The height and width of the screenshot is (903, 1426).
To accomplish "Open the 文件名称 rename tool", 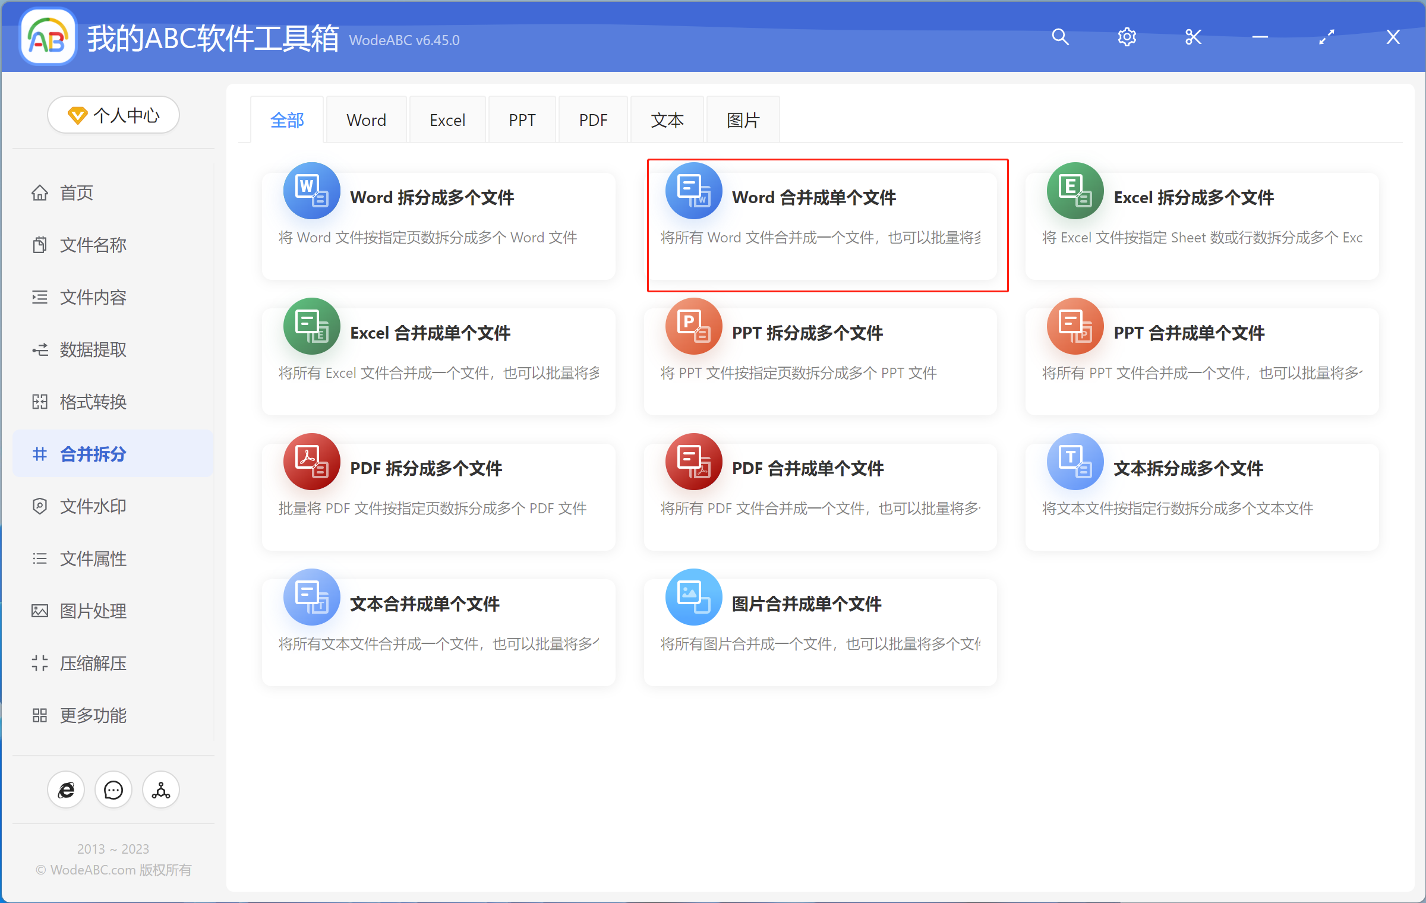I will (x=92, y=245).
